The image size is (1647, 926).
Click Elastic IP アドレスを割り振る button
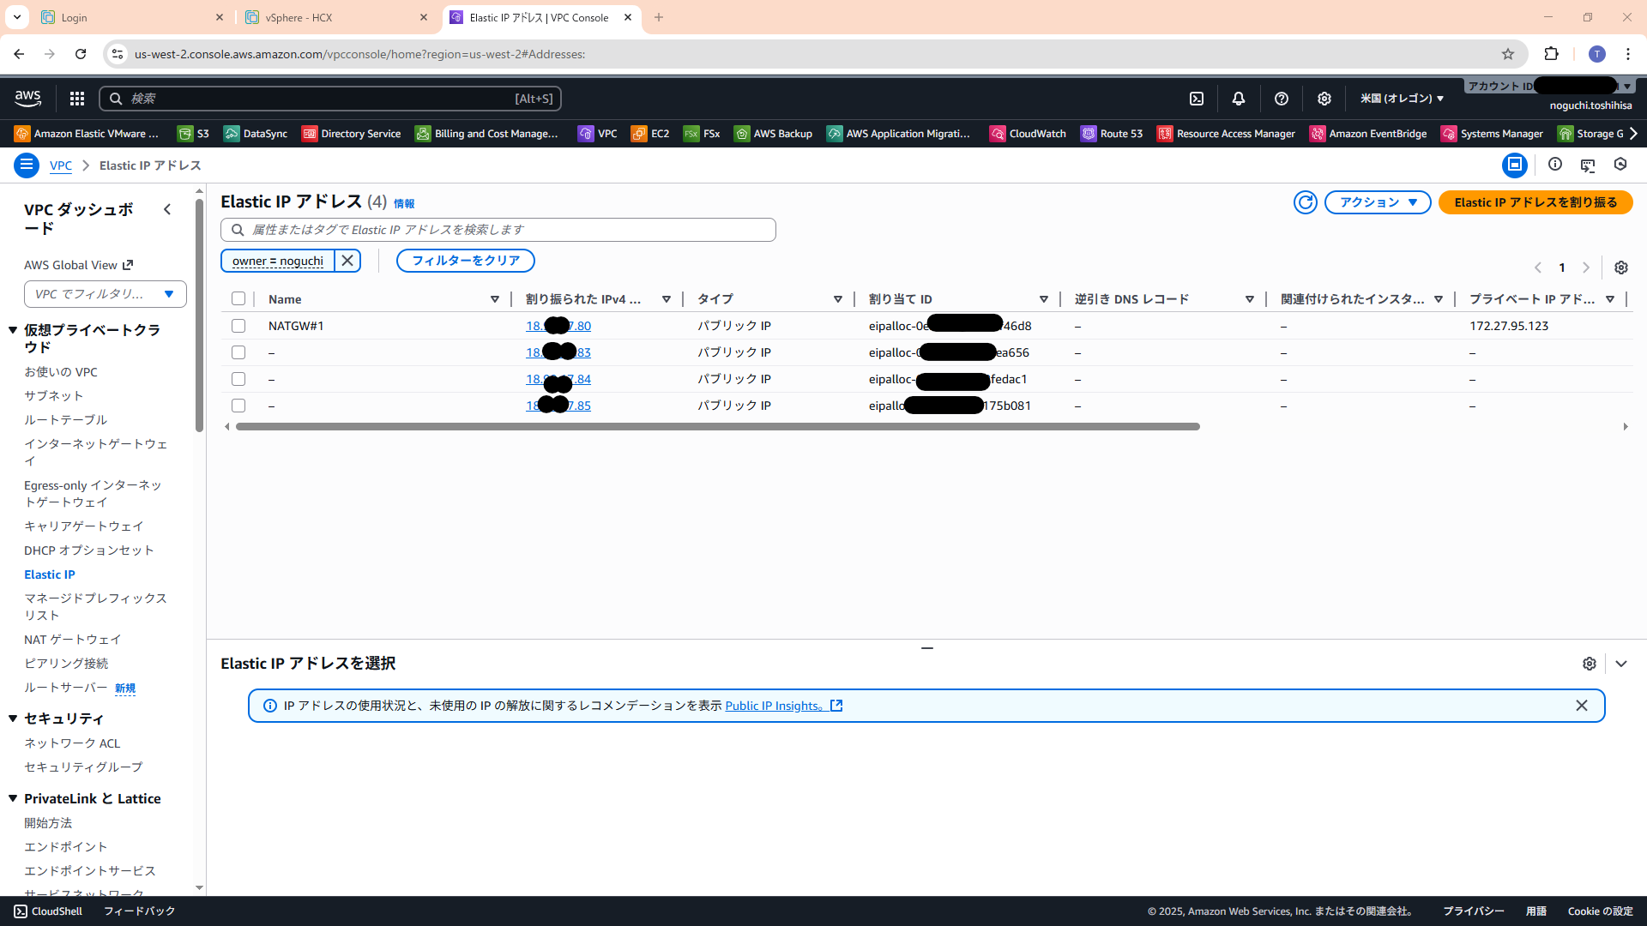pyautogui.click(x=1535, y=202)
